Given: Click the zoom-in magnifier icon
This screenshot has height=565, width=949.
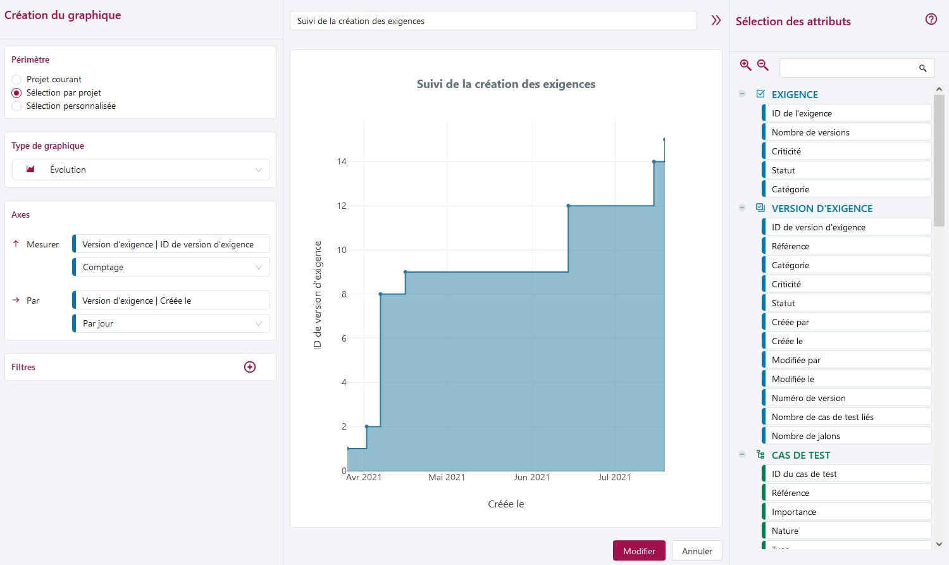Looking at the screenshot, I should coord(746,65).
